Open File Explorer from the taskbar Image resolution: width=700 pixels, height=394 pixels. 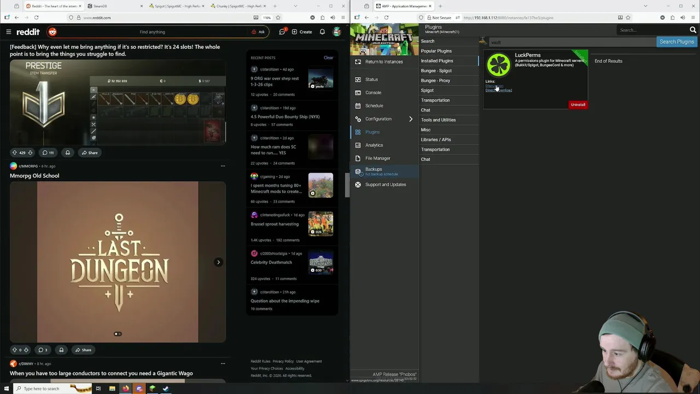[x=112, y=389]
